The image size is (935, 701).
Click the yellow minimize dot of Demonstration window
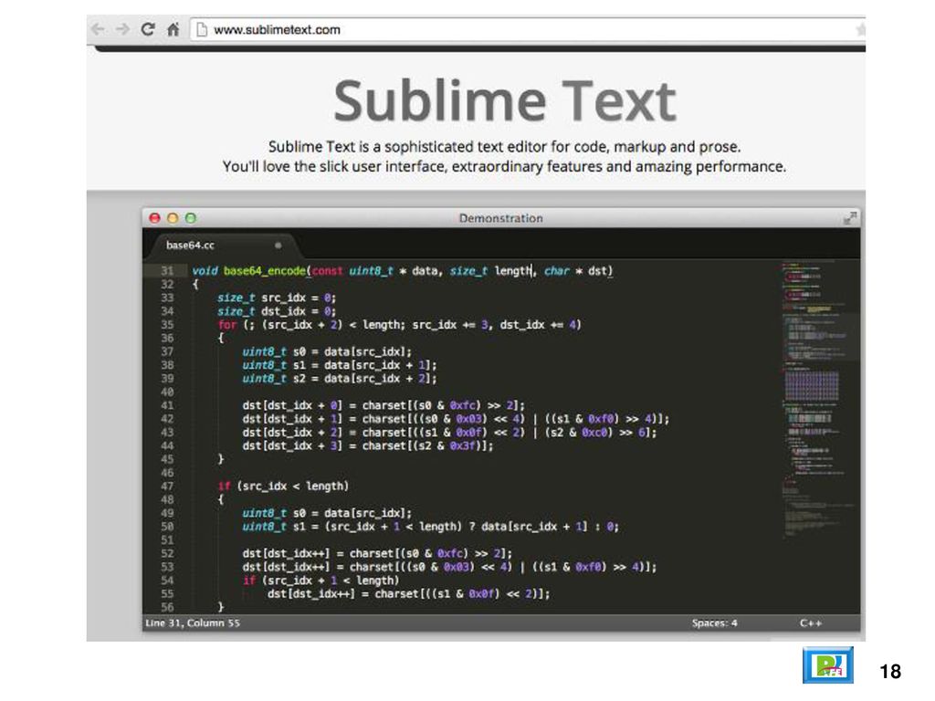click(x=173, y=218)
